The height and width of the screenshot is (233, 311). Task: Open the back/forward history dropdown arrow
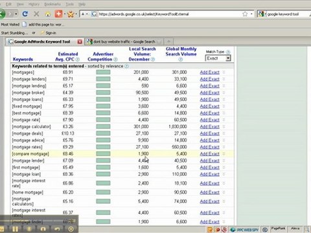tap(16, 14)
